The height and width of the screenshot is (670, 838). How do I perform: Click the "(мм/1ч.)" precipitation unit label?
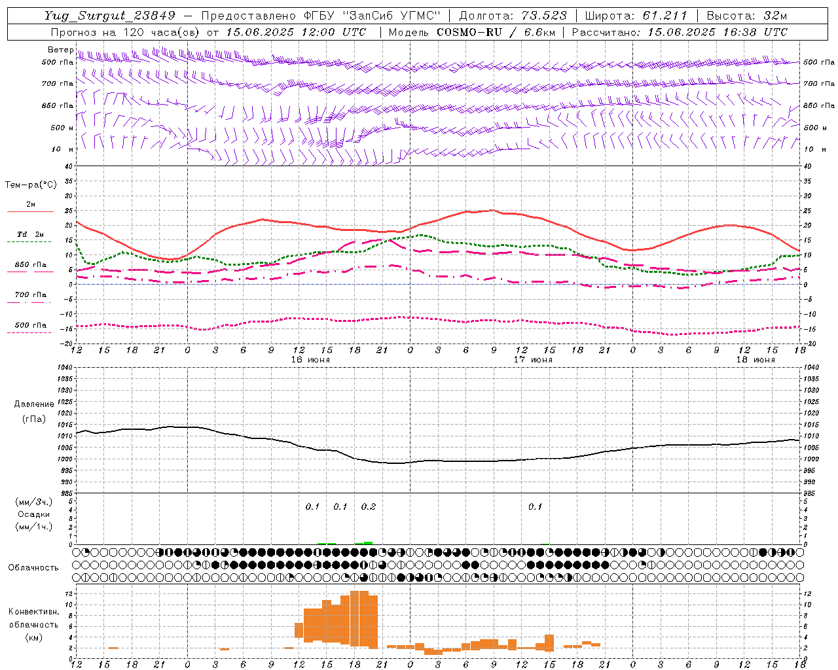[33, 527]
